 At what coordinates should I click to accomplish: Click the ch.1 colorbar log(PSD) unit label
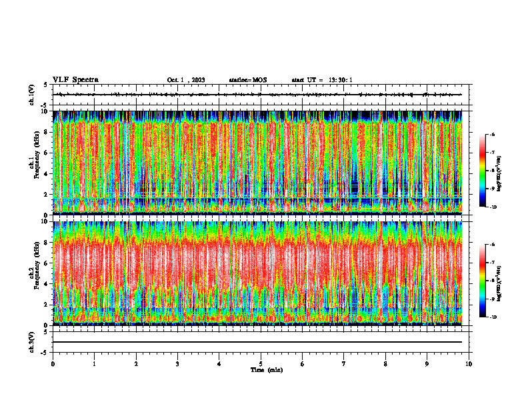tap(499, 173)
